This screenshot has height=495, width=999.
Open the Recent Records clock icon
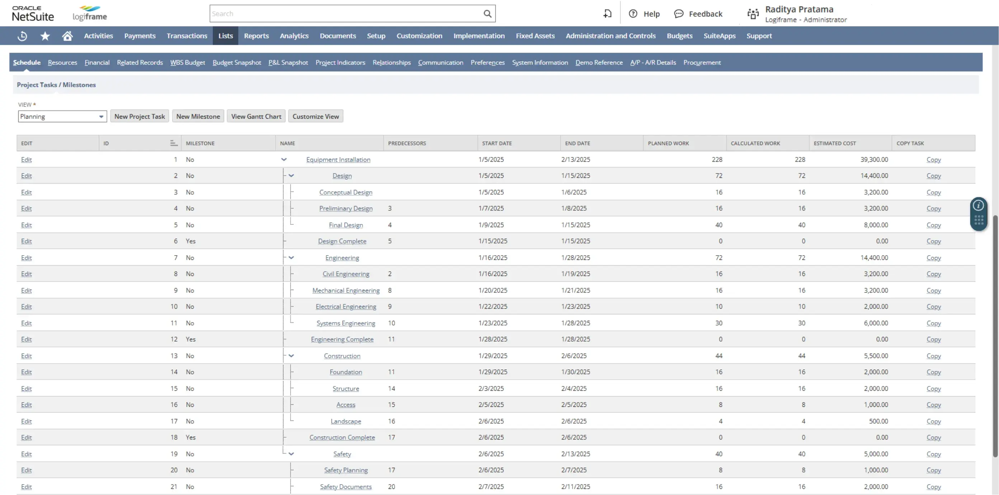click(23, 36)
